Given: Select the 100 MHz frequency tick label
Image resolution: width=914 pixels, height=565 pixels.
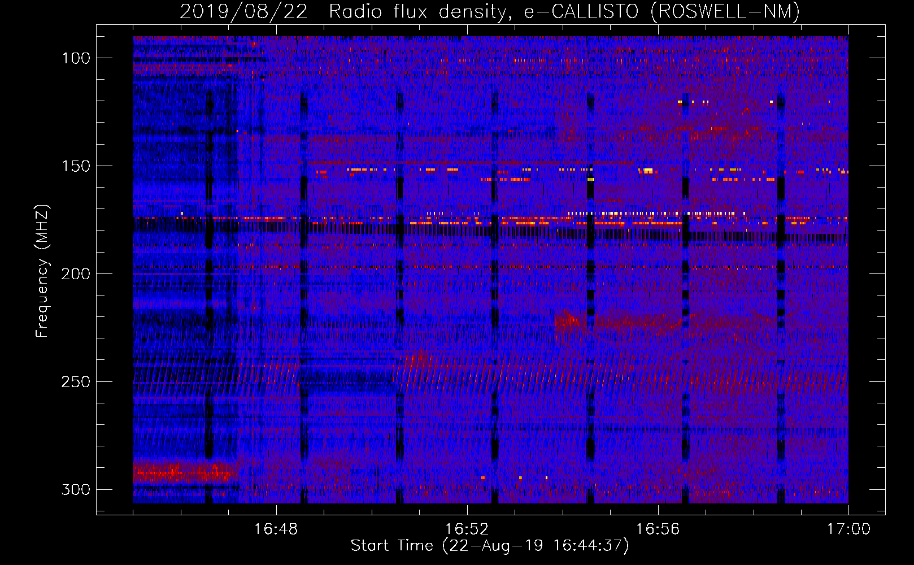Looking at the screenshot, I should tap(76, 58).
